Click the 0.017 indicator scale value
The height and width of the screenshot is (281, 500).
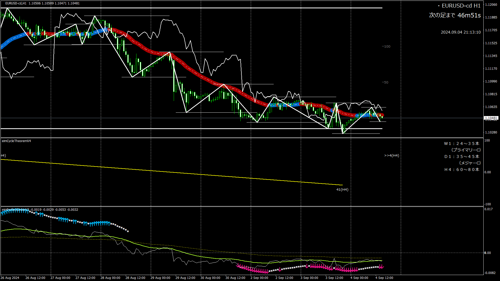point(488,209)
